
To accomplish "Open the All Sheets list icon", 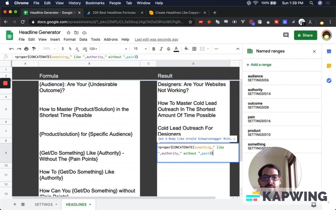I will (23, 204).
